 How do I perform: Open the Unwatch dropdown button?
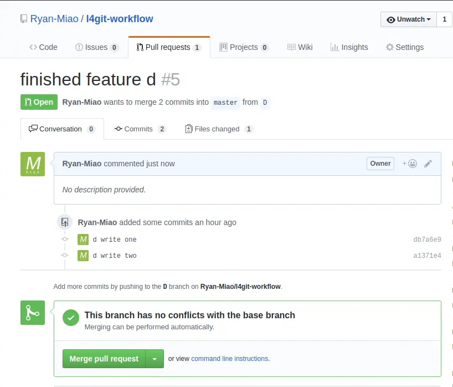[409, 19]
